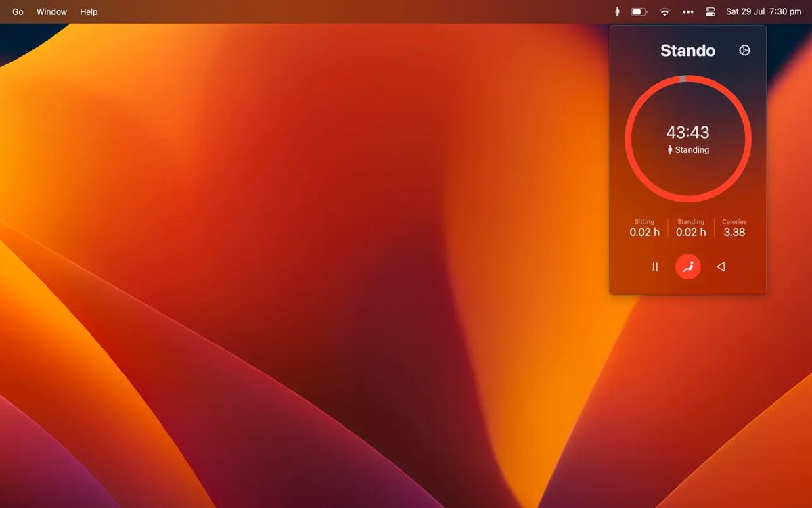Screen dimensions: 812x508
Task: Click the Stando title text
Action: click(687, 51)
